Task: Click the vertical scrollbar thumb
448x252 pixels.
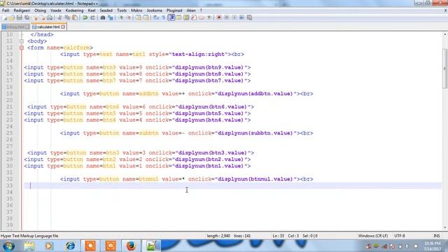Action: (445, 69)
